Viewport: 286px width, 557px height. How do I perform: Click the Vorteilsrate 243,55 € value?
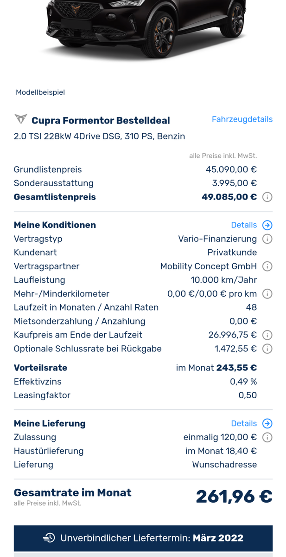[x=236, y=368]
